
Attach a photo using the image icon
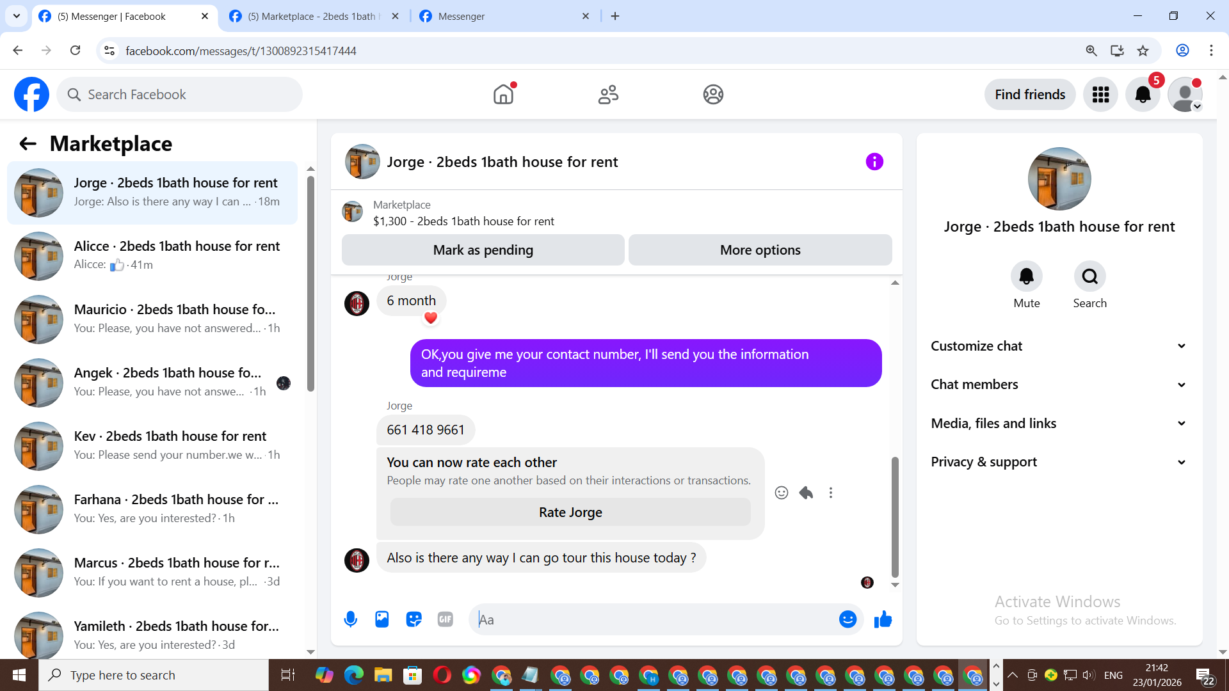[x=382, y=619]
